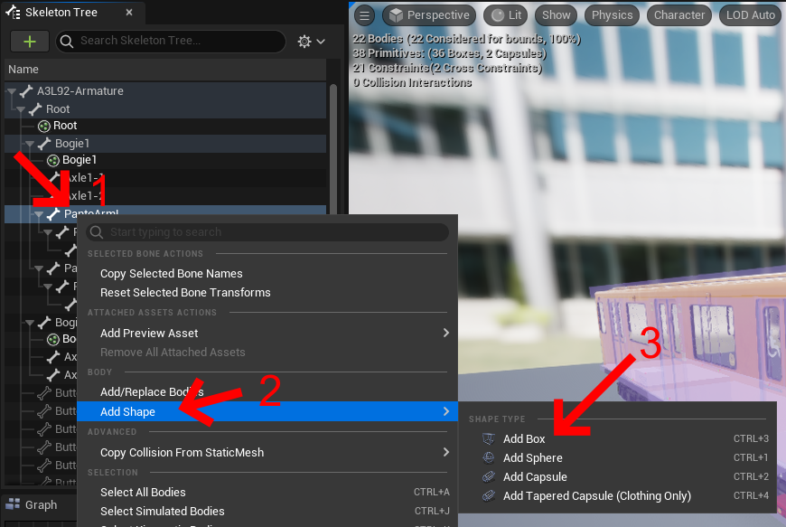786x527 pixels.
Task: Collapse the A3L92-Armature tree node
Action: [12, 91]
